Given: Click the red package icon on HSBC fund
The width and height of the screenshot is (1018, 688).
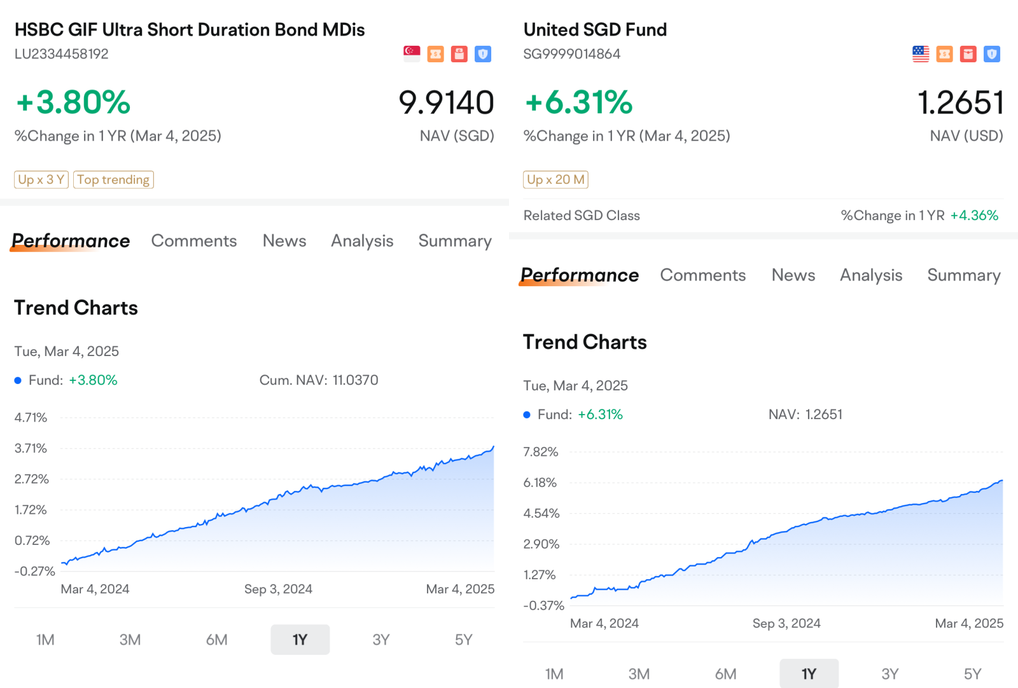Looking at the screenshot, I should (459, 54).
